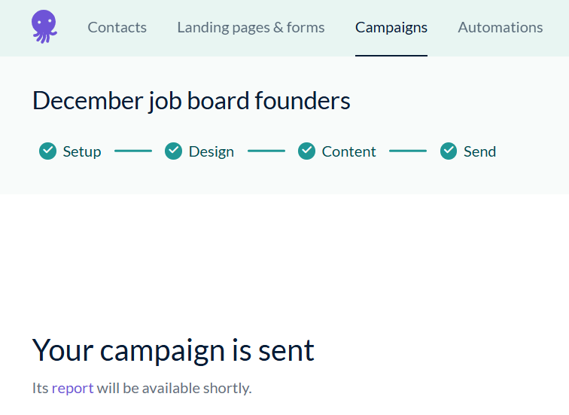Open the campaign report link

(72, 389)
